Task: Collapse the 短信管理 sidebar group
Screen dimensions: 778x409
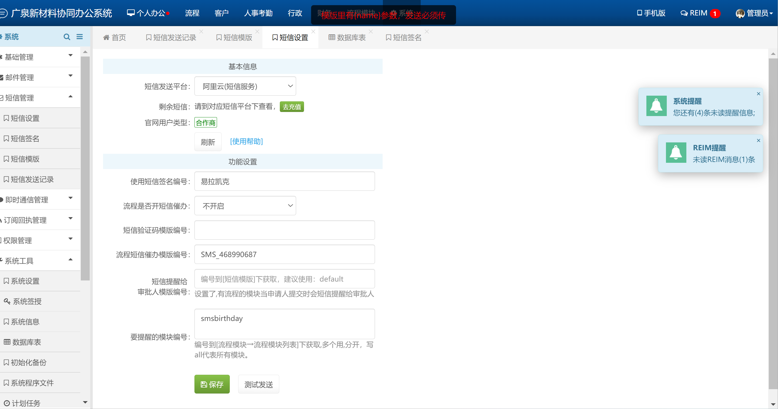Action: tap(40, 98)
